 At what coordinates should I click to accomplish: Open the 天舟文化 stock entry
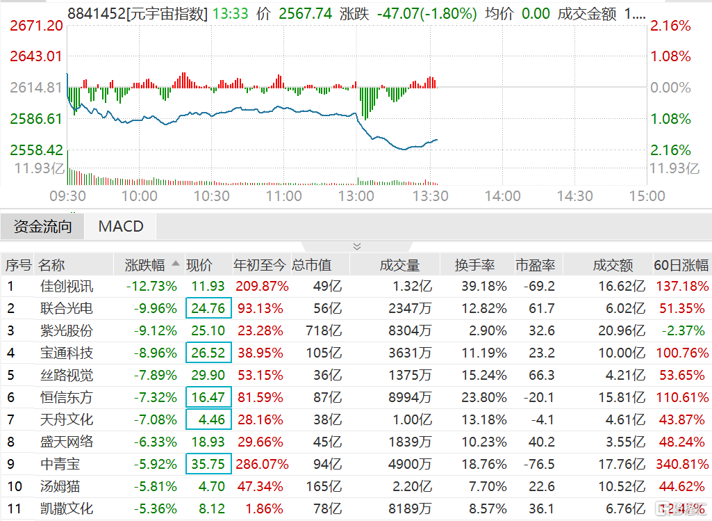66,419
